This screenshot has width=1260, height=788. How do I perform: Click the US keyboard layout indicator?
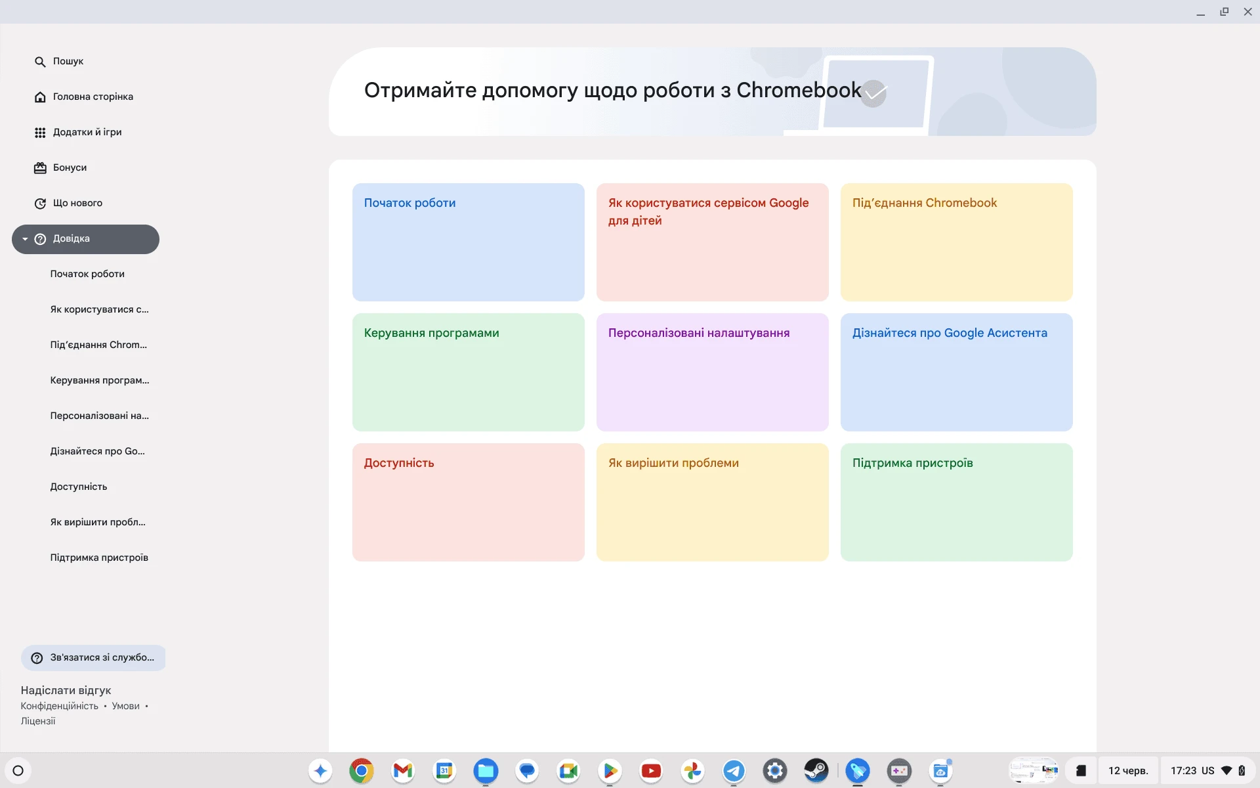coord(1207,771)
